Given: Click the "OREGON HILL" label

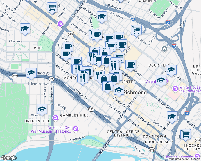Looking at the screenshot, I should (x=37, y=121).
